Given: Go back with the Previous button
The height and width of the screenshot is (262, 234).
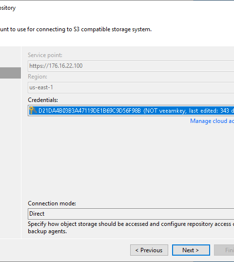Looking at the screenshot, I should (x=149, y=250).
